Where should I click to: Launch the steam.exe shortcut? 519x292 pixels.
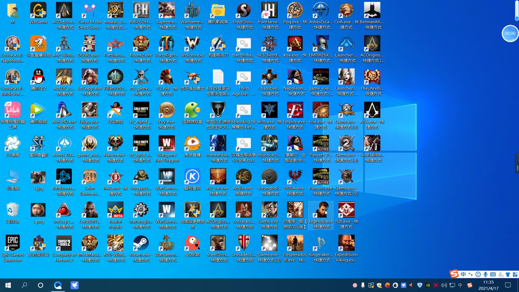141,248
